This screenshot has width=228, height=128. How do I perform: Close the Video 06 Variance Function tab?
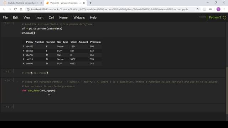84,3
